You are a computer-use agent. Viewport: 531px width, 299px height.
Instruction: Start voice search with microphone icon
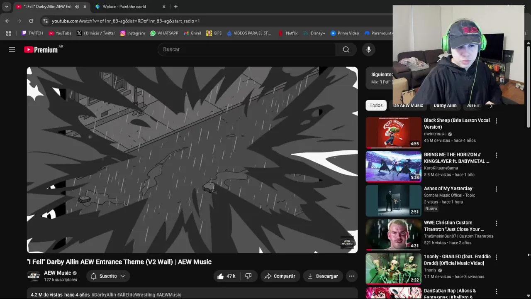(x=368, y=49)
